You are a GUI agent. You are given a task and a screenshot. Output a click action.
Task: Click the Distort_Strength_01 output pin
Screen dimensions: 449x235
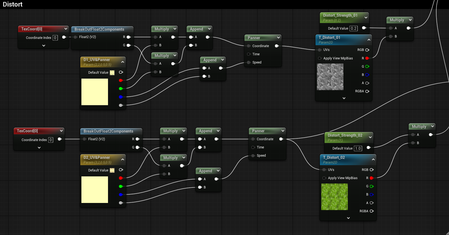(x=364, y=28)
